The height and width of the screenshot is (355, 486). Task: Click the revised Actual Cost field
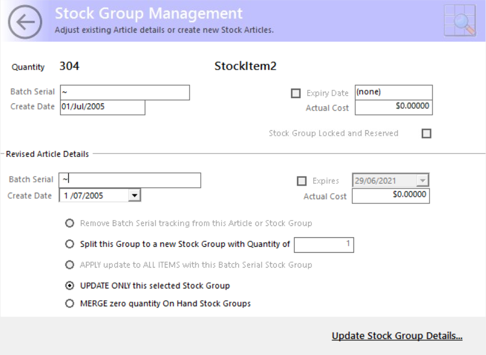click(391, 196)
